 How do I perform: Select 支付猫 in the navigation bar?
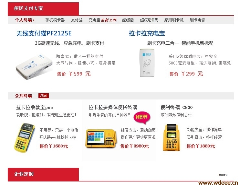[77, 20]
